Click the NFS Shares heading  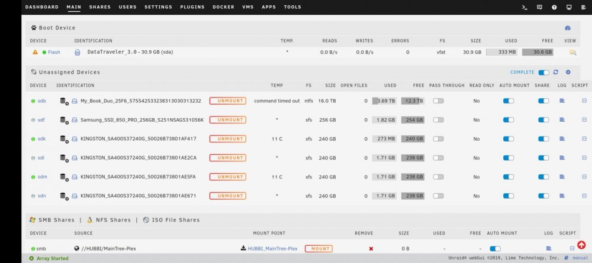click(113, 220)
